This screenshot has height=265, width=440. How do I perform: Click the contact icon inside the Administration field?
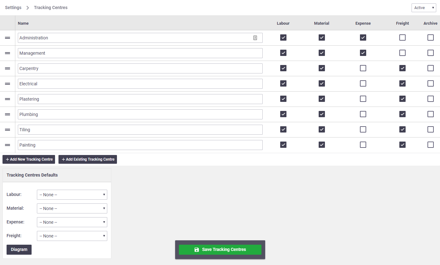pyautogui.click(x=255, y=38)
